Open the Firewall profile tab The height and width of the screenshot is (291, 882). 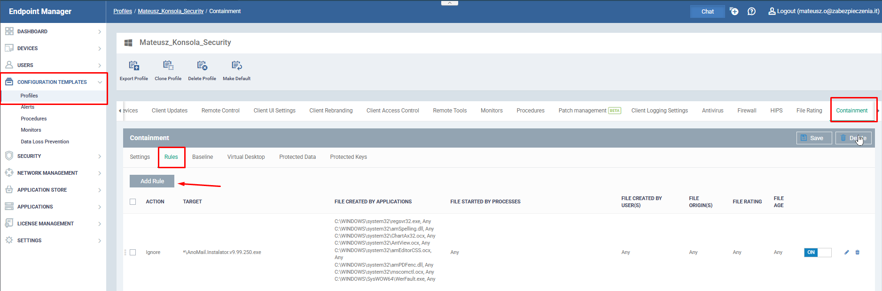(747, 111)
